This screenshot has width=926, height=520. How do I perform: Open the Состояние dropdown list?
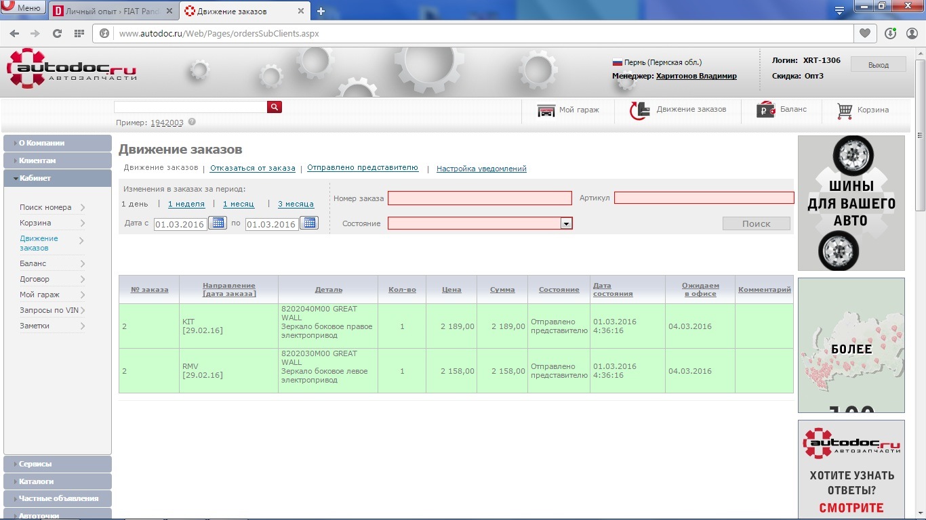coord(567,223)
